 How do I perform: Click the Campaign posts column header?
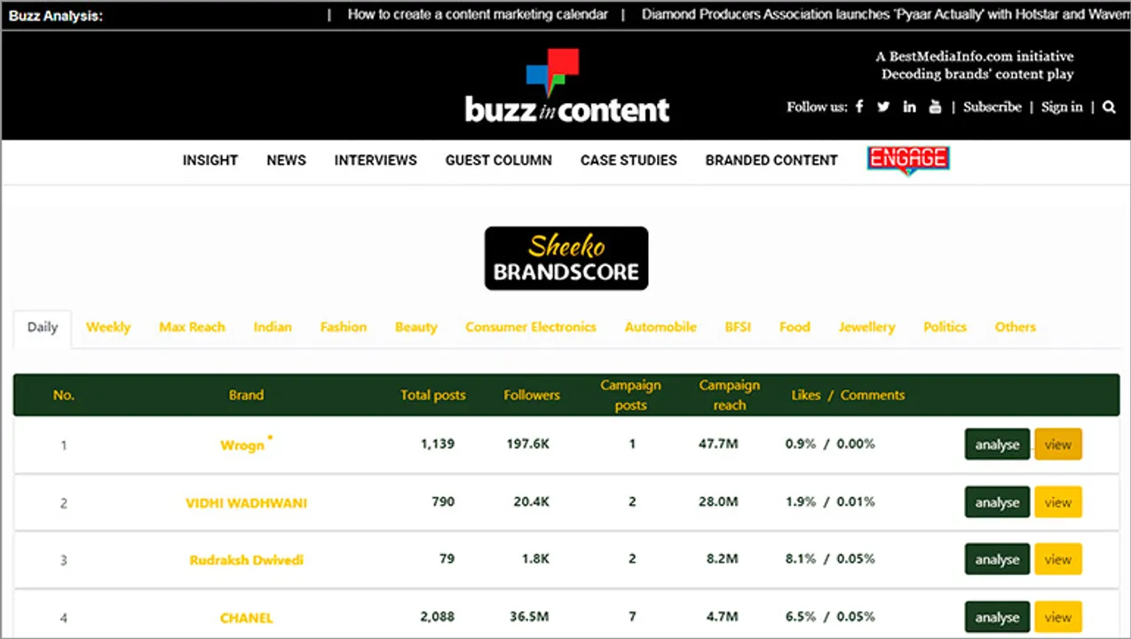630,395
